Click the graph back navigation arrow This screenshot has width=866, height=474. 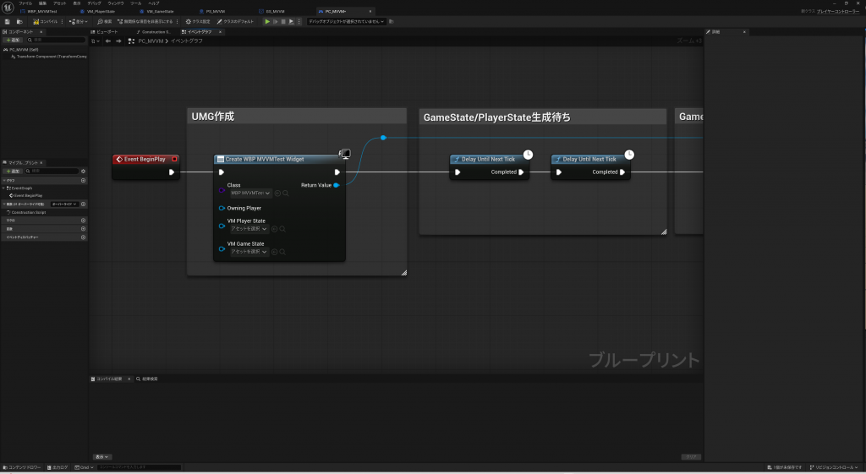tap(108, 41)
